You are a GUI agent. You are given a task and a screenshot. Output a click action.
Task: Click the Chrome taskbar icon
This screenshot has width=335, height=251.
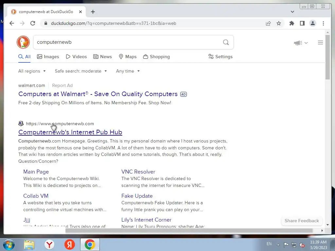click(90, 244)
